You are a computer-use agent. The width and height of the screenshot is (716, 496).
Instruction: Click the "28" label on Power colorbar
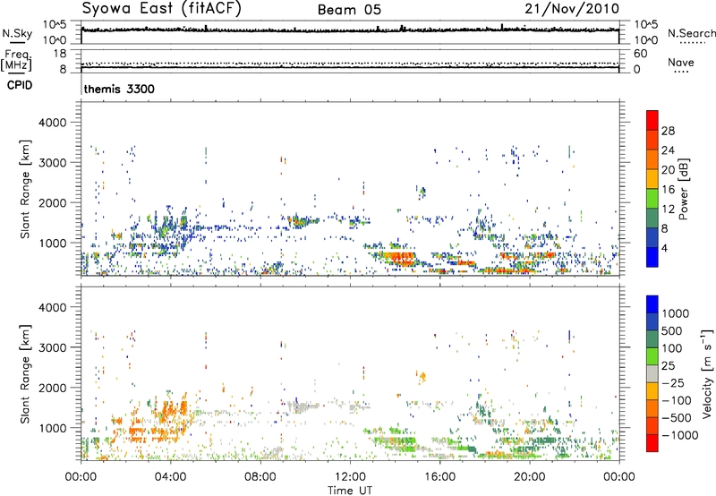click(x=668, y=131)
